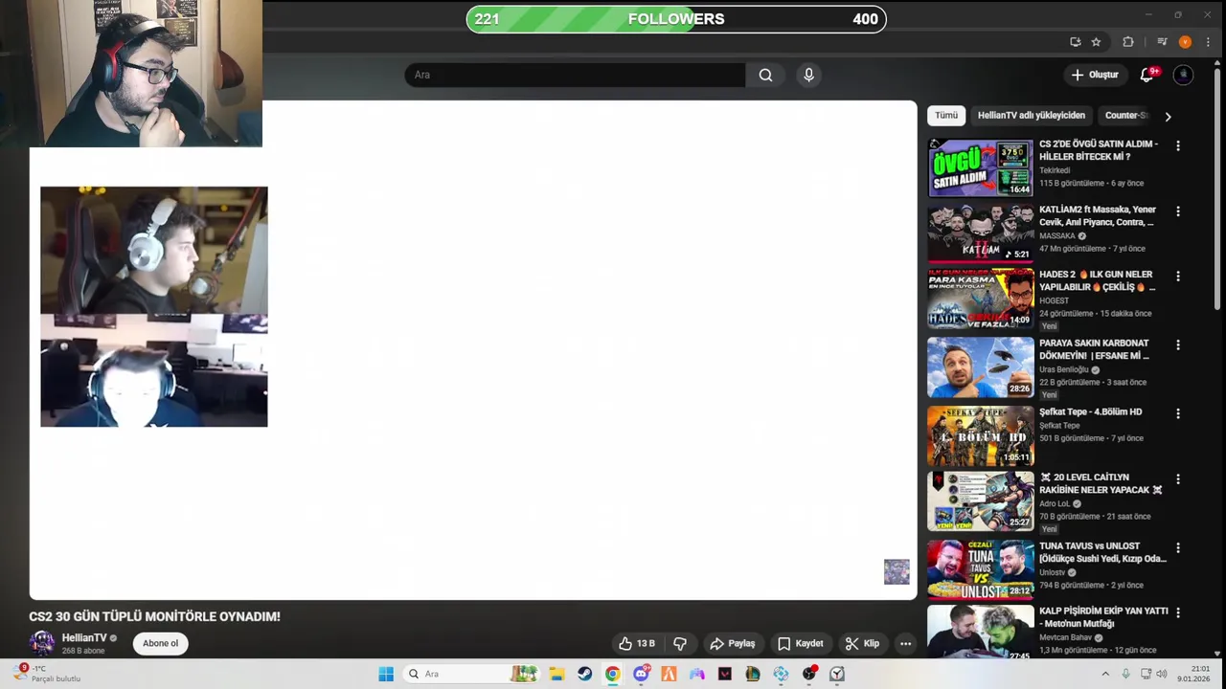The width and height of the screenshot is (1226, 689).
Task: Open the Windows Start menu
Action: click(x=386, y=674)
